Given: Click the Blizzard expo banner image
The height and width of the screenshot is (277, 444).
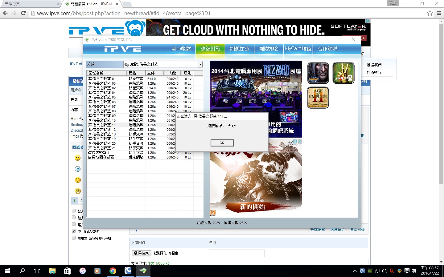Looking at the screenshot, I should (x=256, y=99).
